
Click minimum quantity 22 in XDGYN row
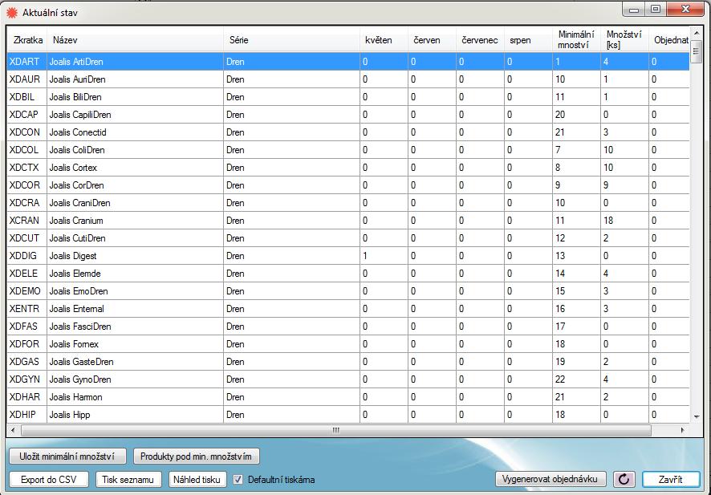pyautogui.click(x=576, y=379)
